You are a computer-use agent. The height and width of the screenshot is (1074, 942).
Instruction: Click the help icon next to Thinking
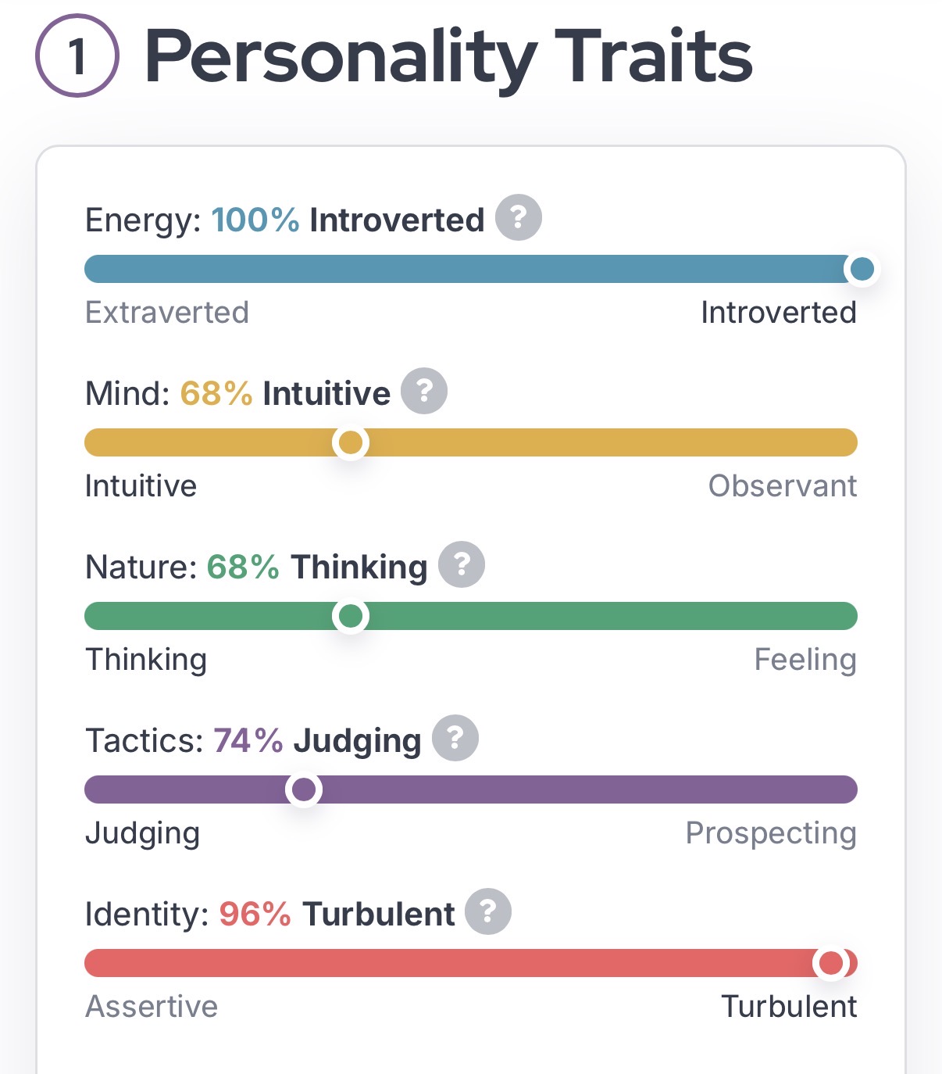462,564
